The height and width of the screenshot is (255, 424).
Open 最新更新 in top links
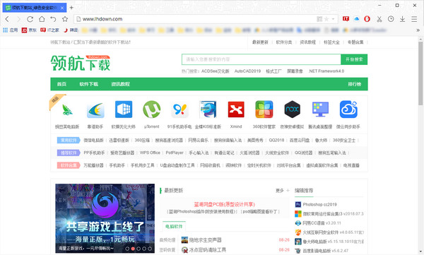click(260, 42)
